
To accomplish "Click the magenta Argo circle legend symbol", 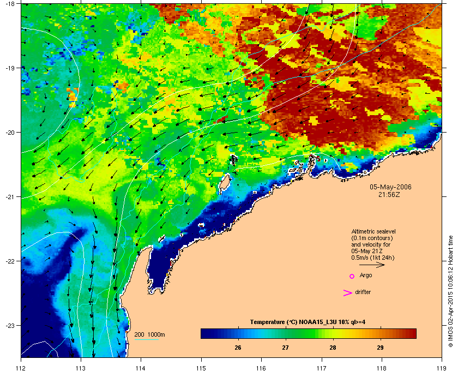I will pos(352,276).
